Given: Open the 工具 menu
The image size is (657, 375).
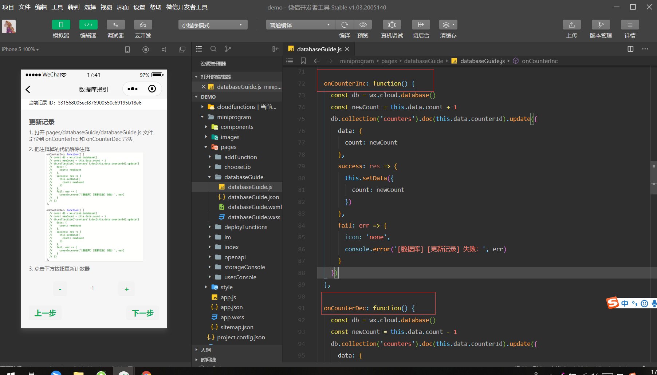Looking at the screenshot, I should [x=57, y=7].
